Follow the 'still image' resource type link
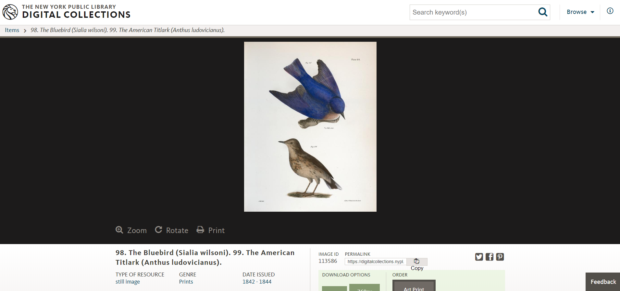The width and height of the screenshot is (620, 291). pyautogui.click(x=128, y=282)
